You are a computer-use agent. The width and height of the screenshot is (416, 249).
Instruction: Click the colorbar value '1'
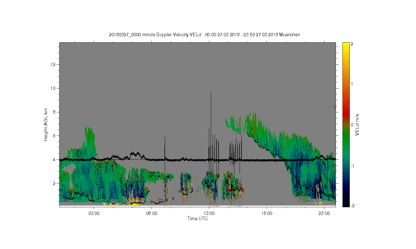click(x=352, y=84)
